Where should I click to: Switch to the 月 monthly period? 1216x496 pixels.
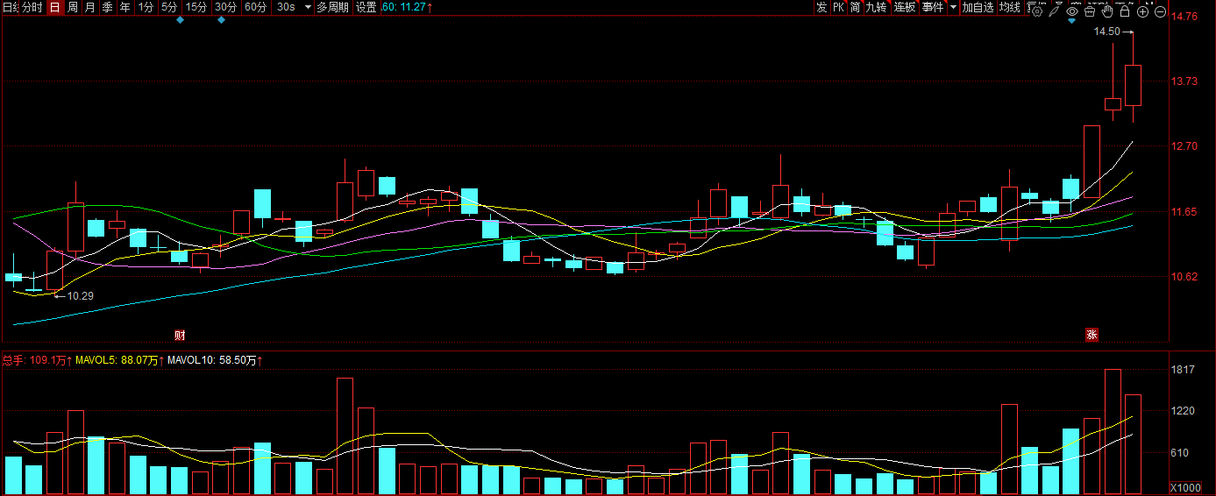pyautogui.click(x=89, y=7)
